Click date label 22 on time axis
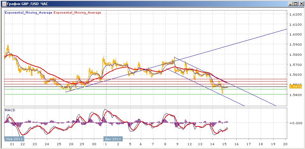The image size is (305, 149). (23, 144)
